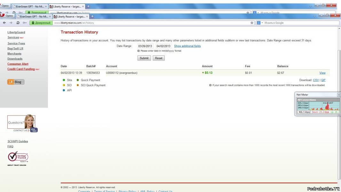Download transactions as CSV
Screen dimensions: 341x192
[x=316, y=80]
